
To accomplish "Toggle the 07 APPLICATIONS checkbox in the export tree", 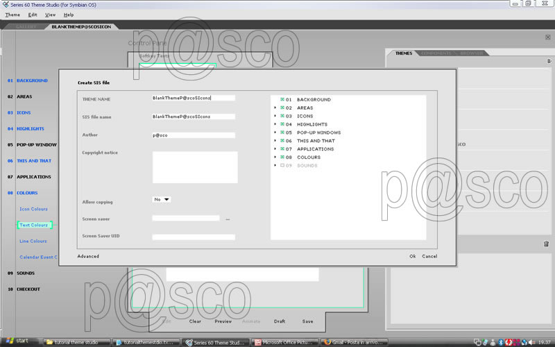I will (282, 149).
